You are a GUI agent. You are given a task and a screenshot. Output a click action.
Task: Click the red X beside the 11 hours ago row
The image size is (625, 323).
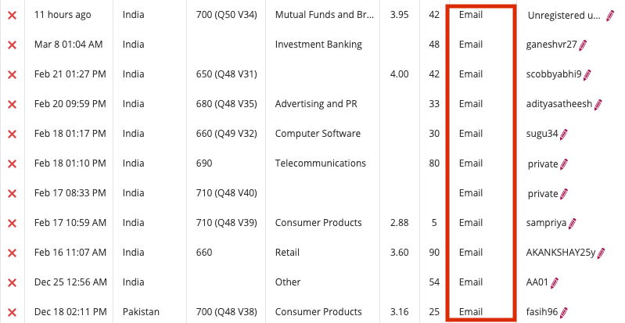pos(12,15)
